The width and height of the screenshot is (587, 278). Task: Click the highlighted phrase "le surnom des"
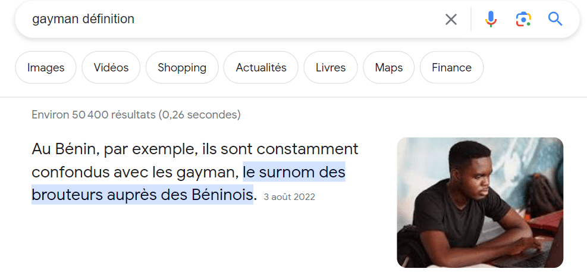(x=294, y=173)
